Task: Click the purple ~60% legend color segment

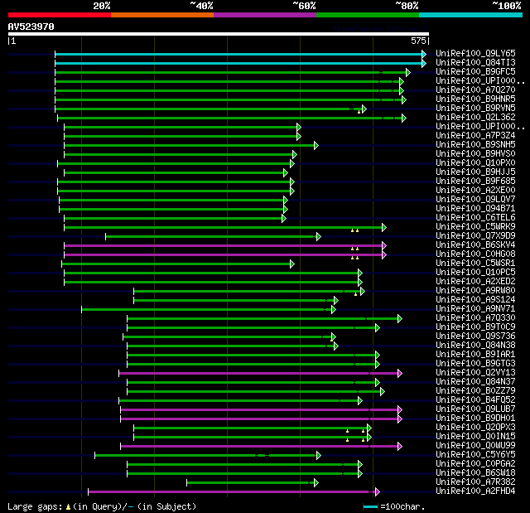Action: pos(265,15)
